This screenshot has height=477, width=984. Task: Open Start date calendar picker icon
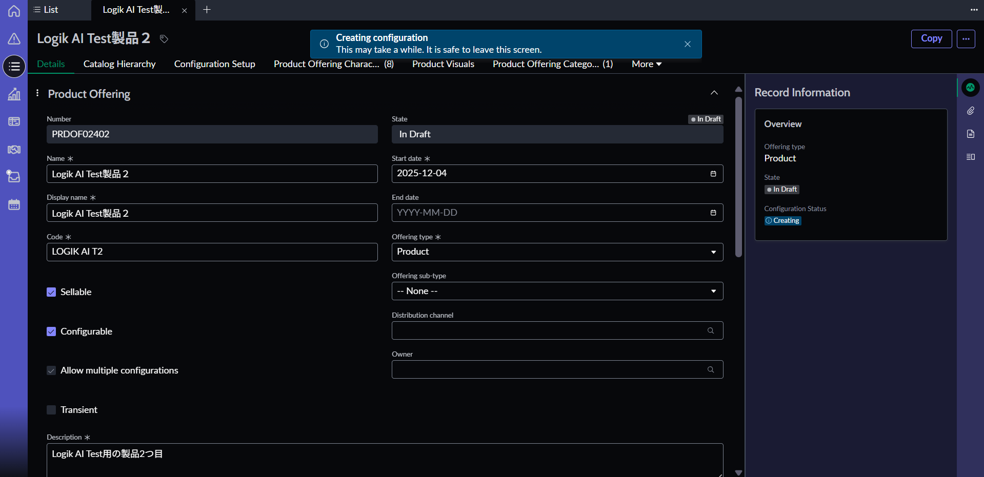click(x=713, y=174)
